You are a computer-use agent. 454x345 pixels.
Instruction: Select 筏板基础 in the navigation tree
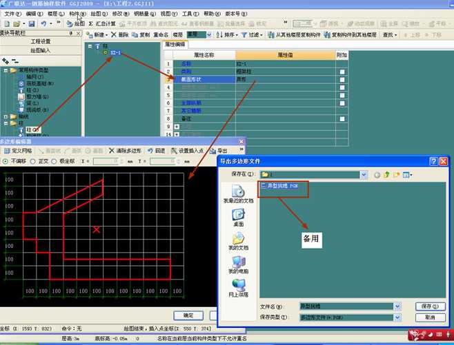(40, 83)
